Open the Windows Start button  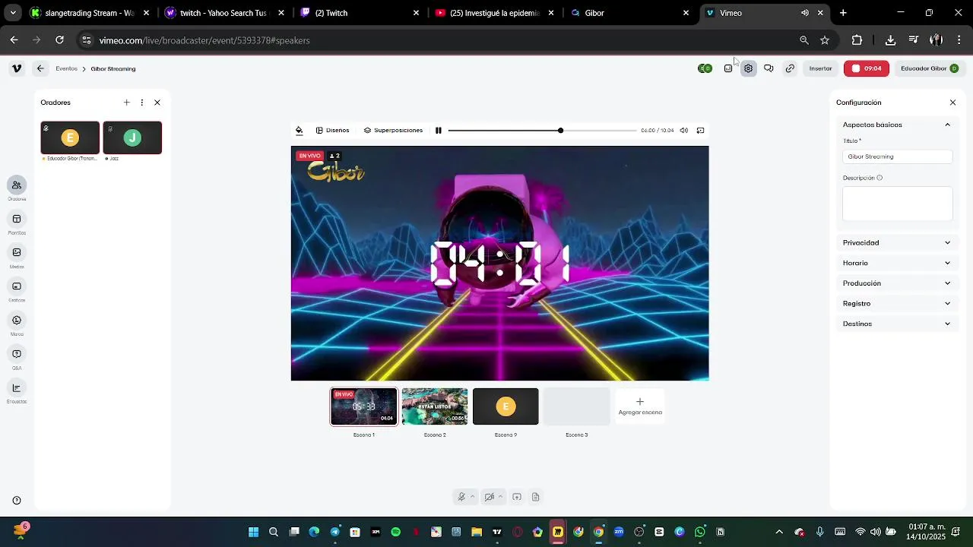[253, 532]
